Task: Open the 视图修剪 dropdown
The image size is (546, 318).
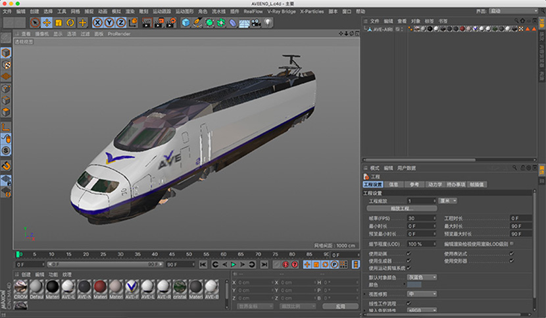Action: click(422, 294)
